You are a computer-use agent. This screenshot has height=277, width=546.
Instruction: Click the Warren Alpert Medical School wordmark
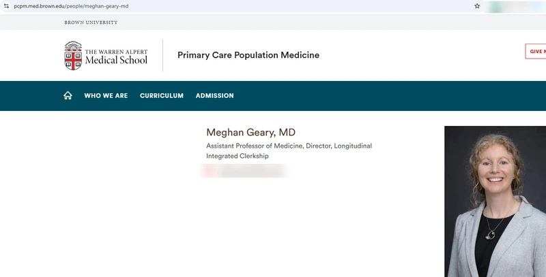coord(116,57)
